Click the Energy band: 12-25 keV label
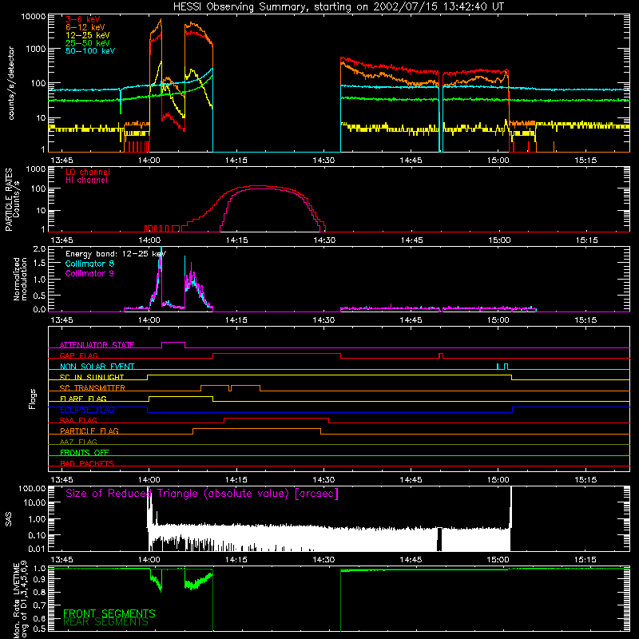The image size is (639, 639). 116,254
